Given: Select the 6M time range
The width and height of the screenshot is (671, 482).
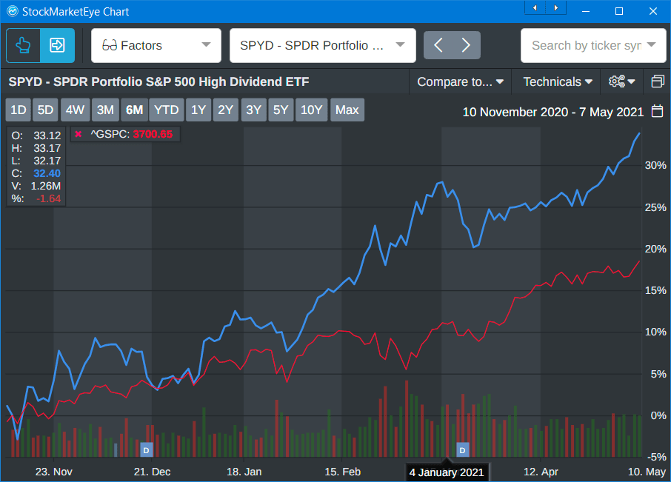Looking at the screenshot, I should click(134, 110).
